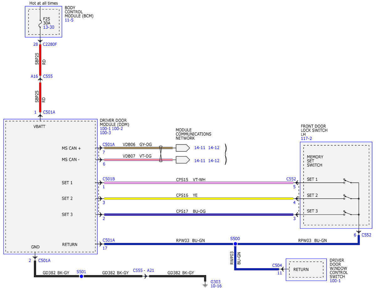Click the S501 splice dot

click(81, 276)
